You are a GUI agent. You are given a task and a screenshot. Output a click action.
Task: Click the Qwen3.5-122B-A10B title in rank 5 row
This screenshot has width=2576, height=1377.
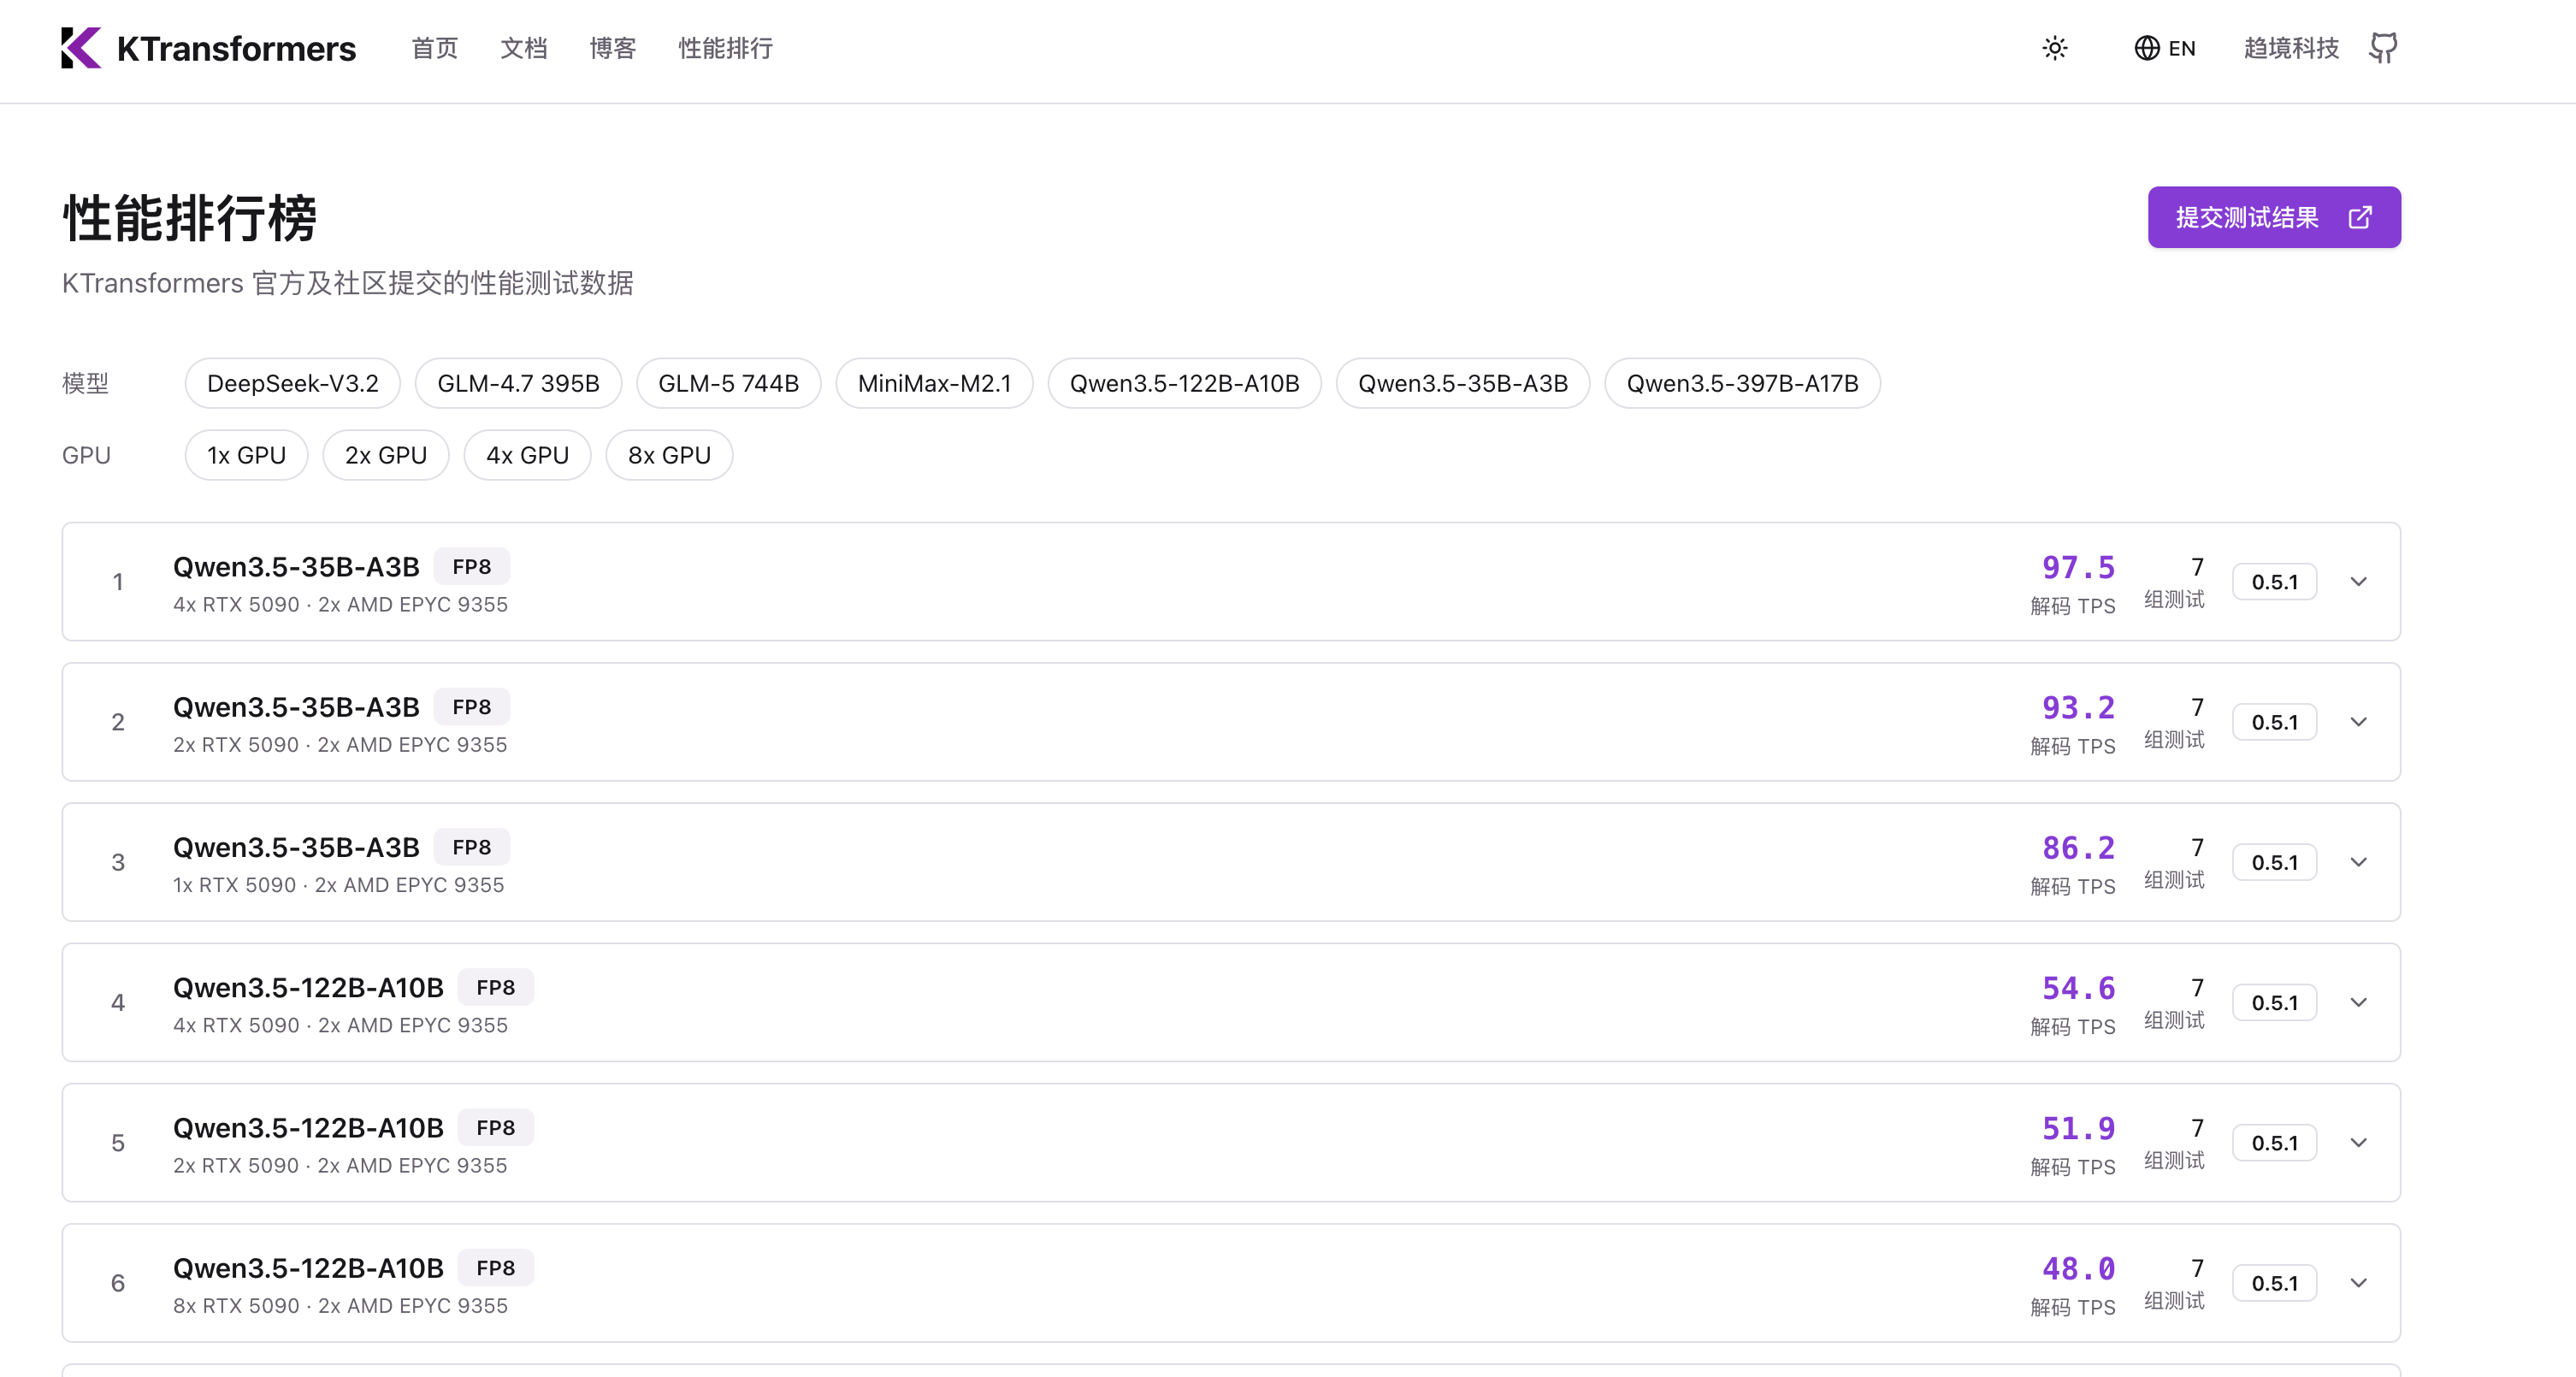(308, 1128)
